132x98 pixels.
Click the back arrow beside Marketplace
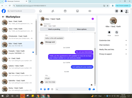pos(3,17)
